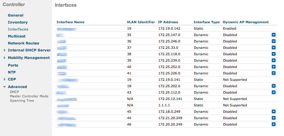Open dropdown arrow for the 172.25.246.0 row
The image size is (284, 136).
[274, 41]
